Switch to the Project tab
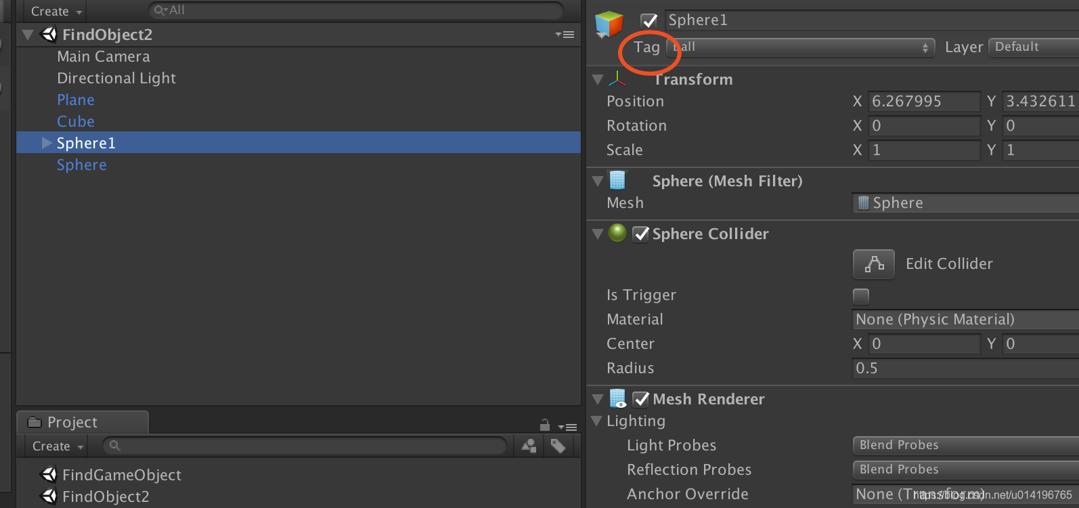The image size is (1079, 508). pyautogui.click(x=82, y=422)
